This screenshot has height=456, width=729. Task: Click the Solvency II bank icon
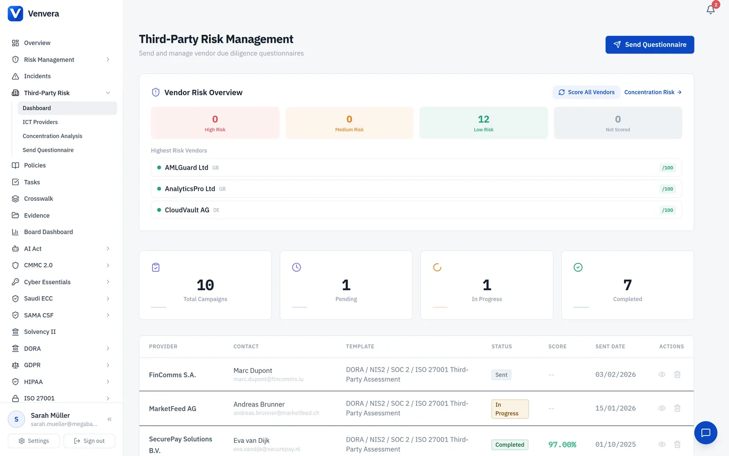pos(16,332)
